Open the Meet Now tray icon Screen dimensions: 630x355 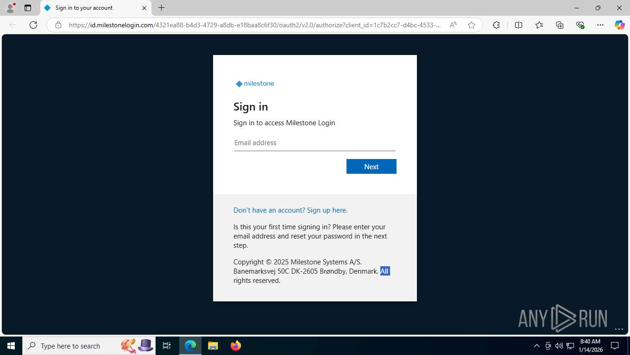pyautogui.click(x=548, y=346)
